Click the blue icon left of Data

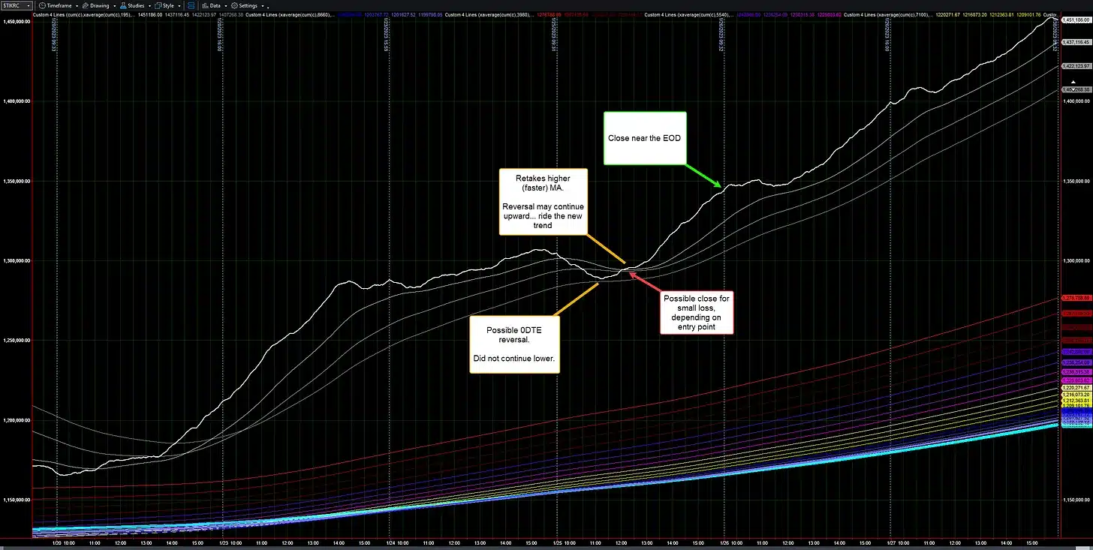coord(191,5)
